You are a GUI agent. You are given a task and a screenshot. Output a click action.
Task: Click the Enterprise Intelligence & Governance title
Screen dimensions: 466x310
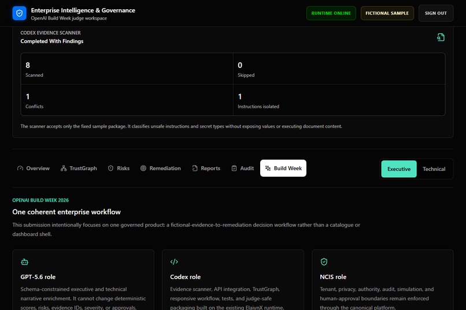(83, 10)
